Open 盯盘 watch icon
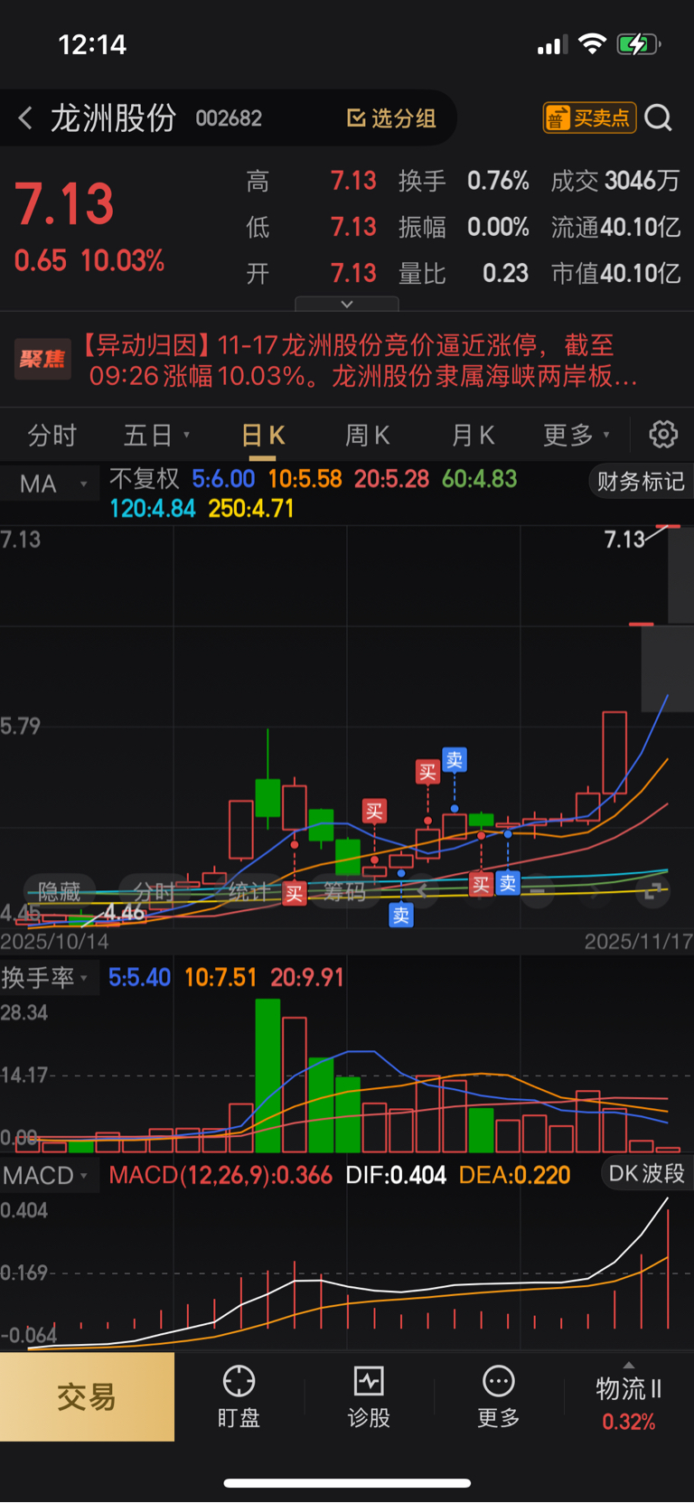 click(239, 1397)
